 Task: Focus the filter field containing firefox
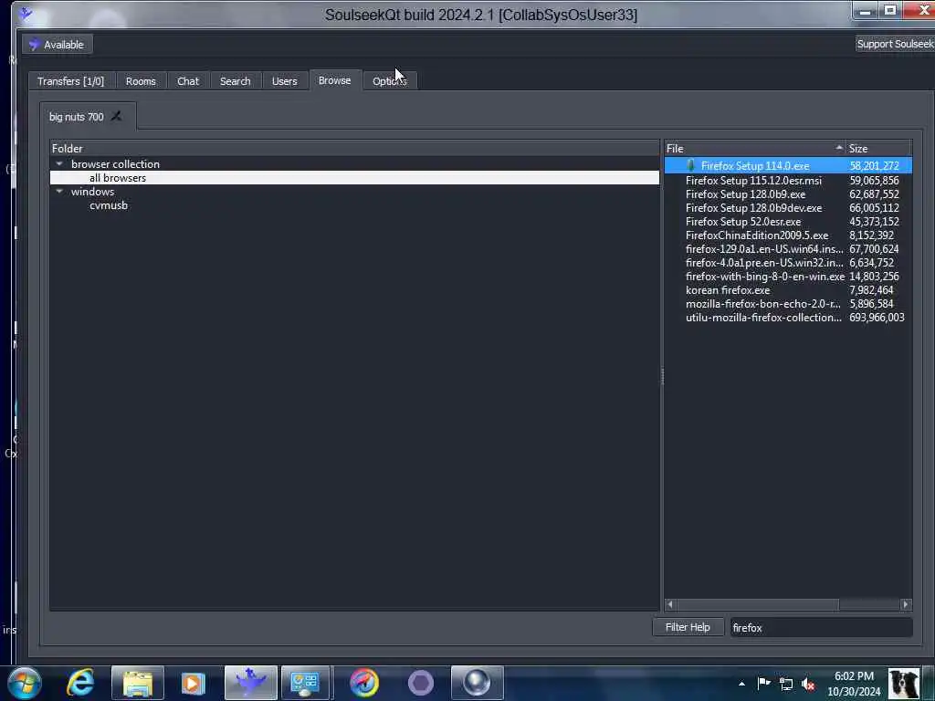(x=821, y=628)
